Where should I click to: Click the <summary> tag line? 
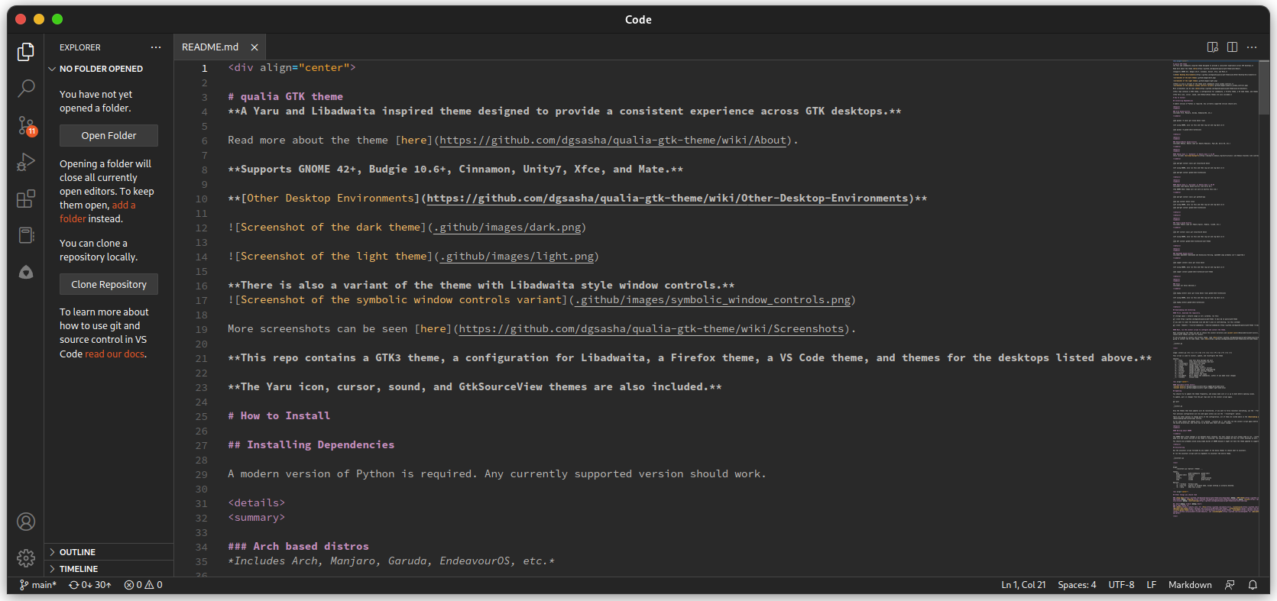(x=256, y=518)
